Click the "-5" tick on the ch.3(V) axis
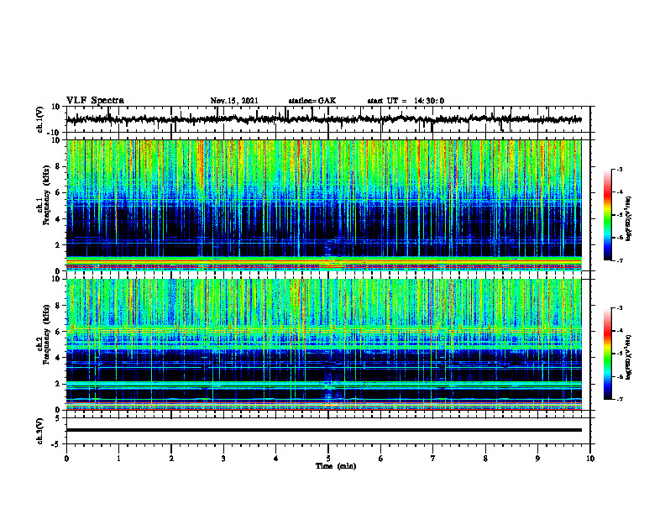This screenshot has height=514, width=665. 56,444
